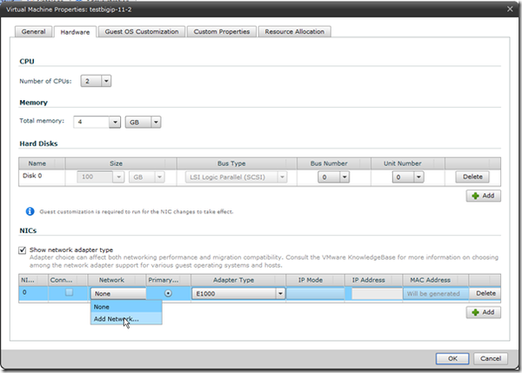
Task: Click the blue info icon about guest customization
Action: (x=30, y=211)
